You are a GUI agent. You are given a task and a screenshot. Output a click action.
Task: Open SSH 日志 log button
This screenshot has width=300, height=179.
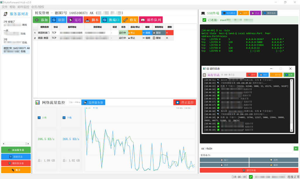(255, 13)
